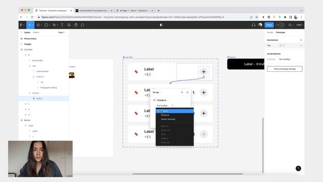Click the user avatar in Figma toolbar

pyautogui.click(x=260, y=25)
